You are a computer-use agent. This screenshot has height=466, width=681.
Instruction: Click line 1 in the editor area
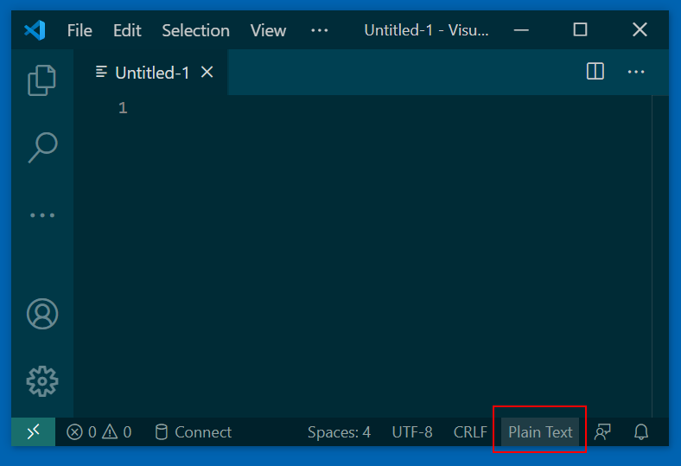[x=346, y=108]
